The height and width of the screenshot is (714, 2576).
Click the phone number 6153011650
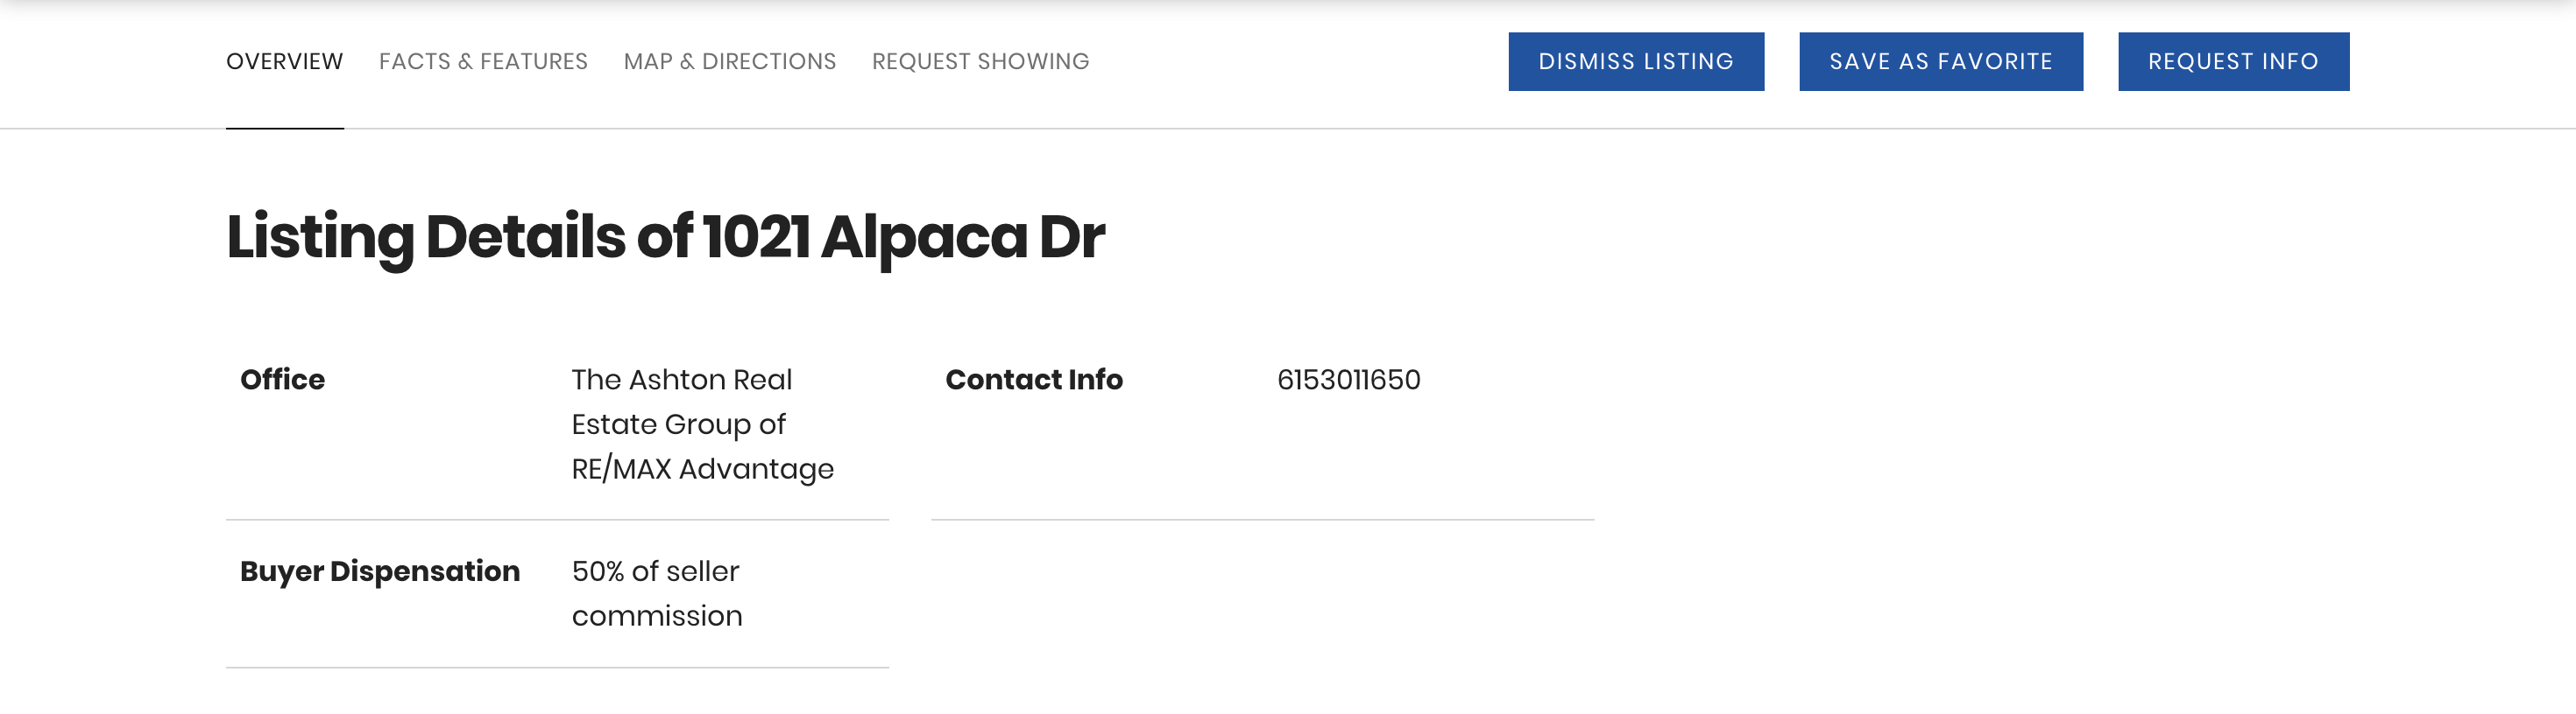tap(1348, 380)
